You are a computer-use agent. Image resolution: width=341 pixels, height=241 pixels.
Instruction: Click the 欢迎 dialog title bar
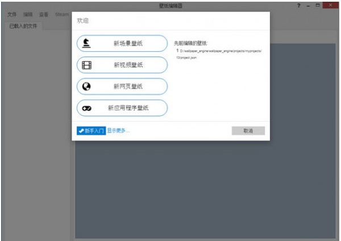tap(170, 20)
